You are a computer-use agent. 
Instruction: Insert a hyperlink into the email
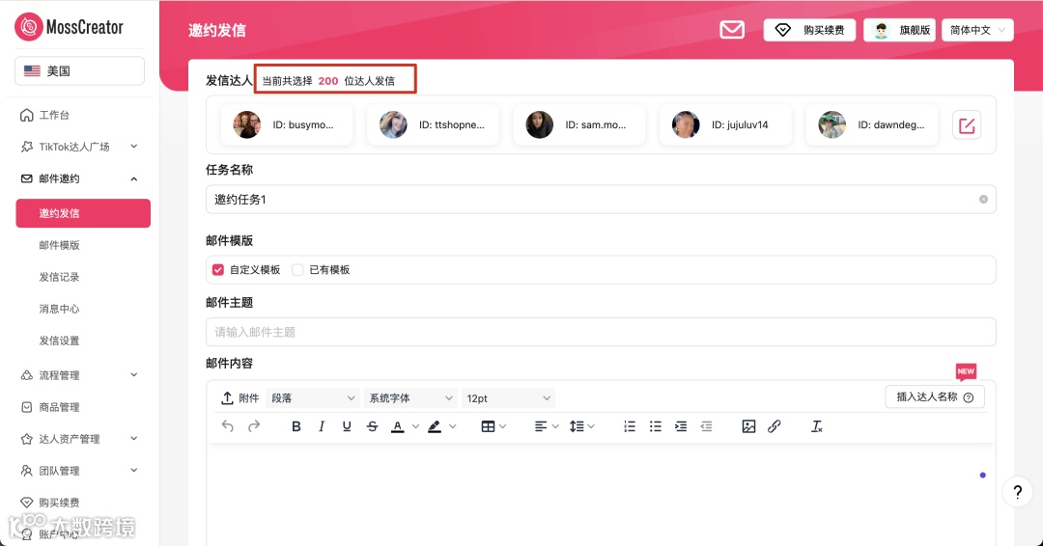click(774, 426)
